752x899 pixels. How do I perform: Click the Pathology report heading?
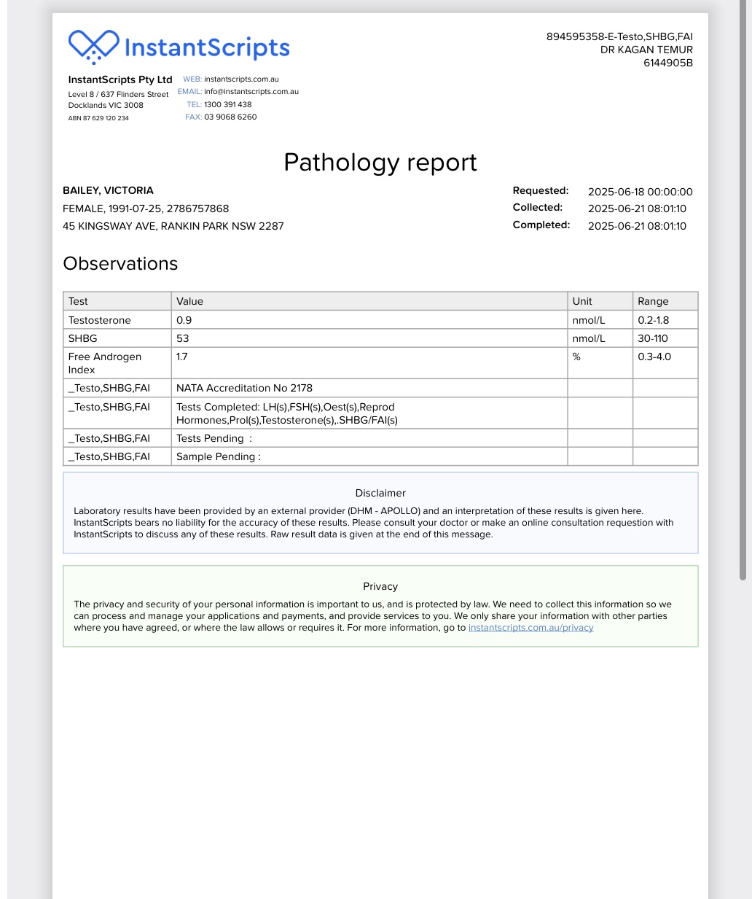[380, 162]
